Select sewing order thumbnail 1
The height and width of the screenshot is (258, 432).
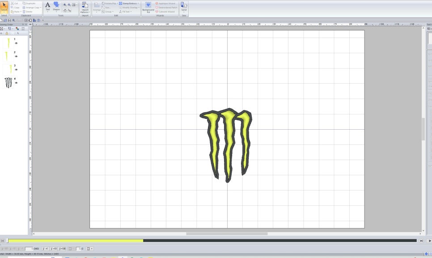pos(8,43)
